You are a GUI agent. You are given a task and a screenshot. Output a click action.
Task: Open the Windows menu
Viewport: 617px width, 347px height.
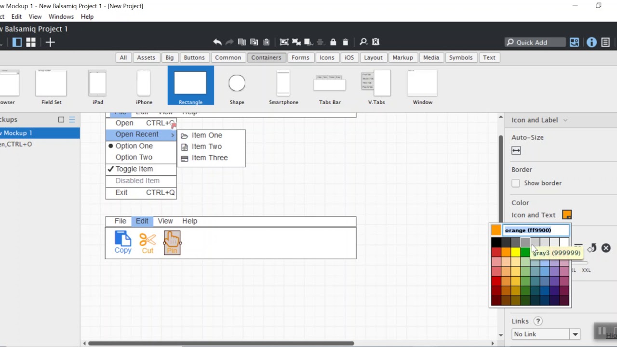point(61,16)
